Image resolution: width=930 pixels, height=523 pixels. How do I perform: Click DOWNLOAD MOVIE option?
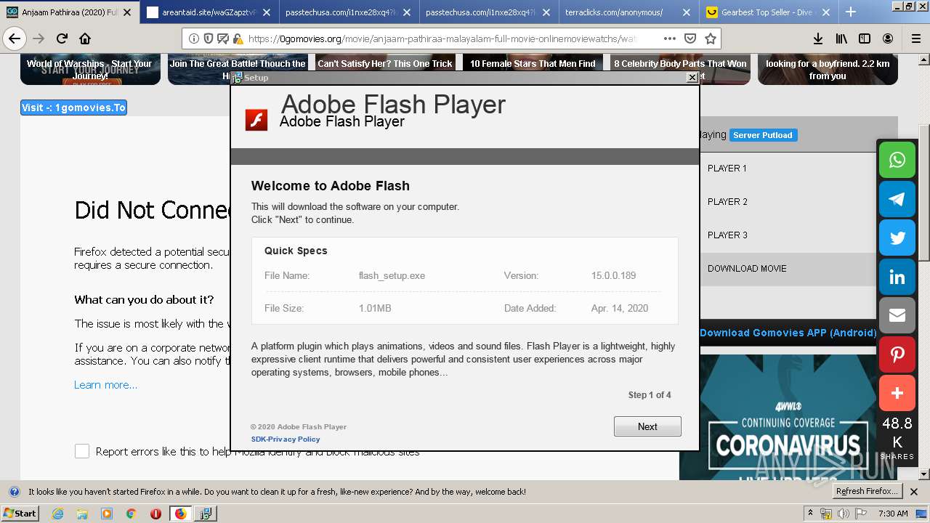tap(747, 269)
